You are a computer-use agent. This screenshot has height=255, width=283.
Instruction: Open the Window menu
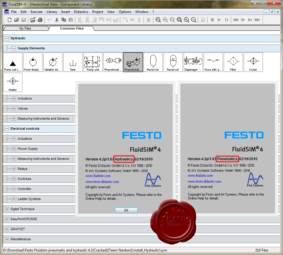pos(142,12)
